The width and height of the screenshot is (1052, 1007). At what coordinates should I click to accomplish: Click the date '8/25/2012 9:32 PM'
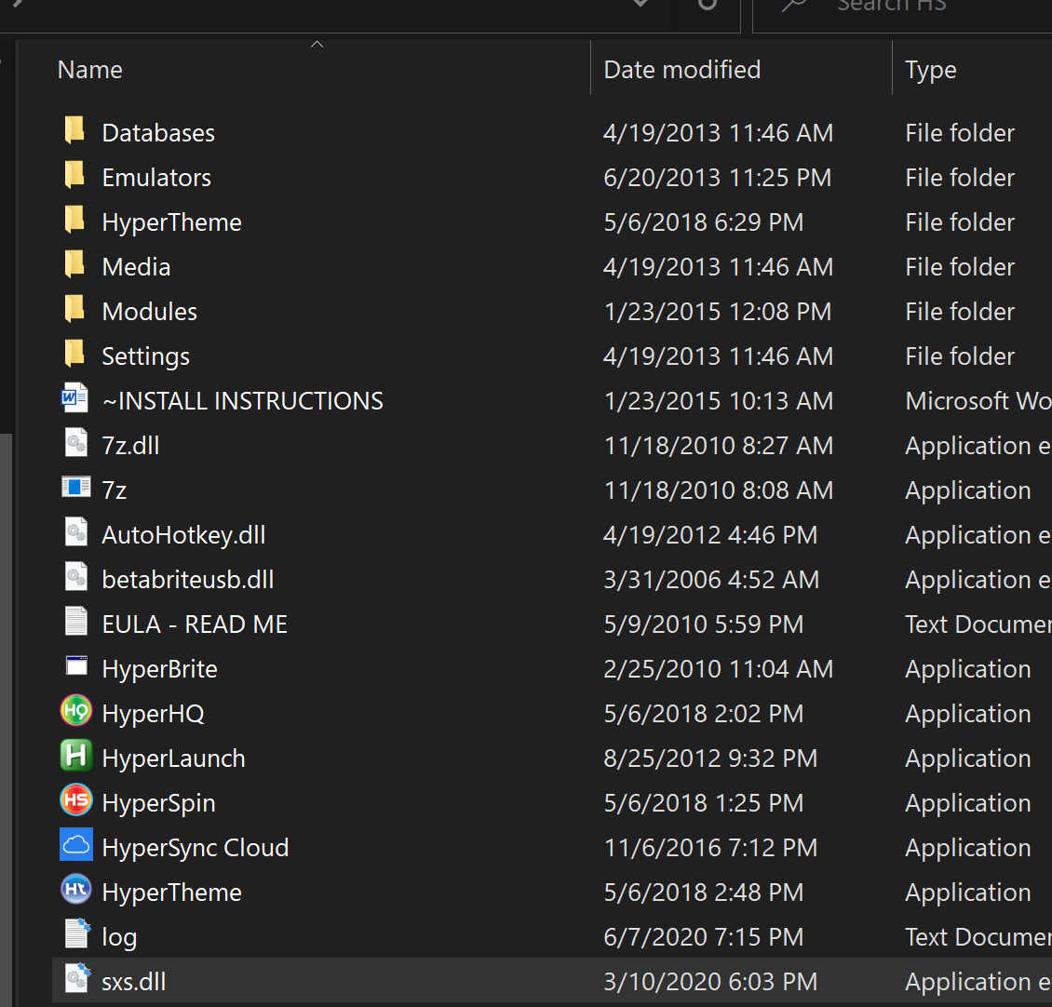pos(710,759)
